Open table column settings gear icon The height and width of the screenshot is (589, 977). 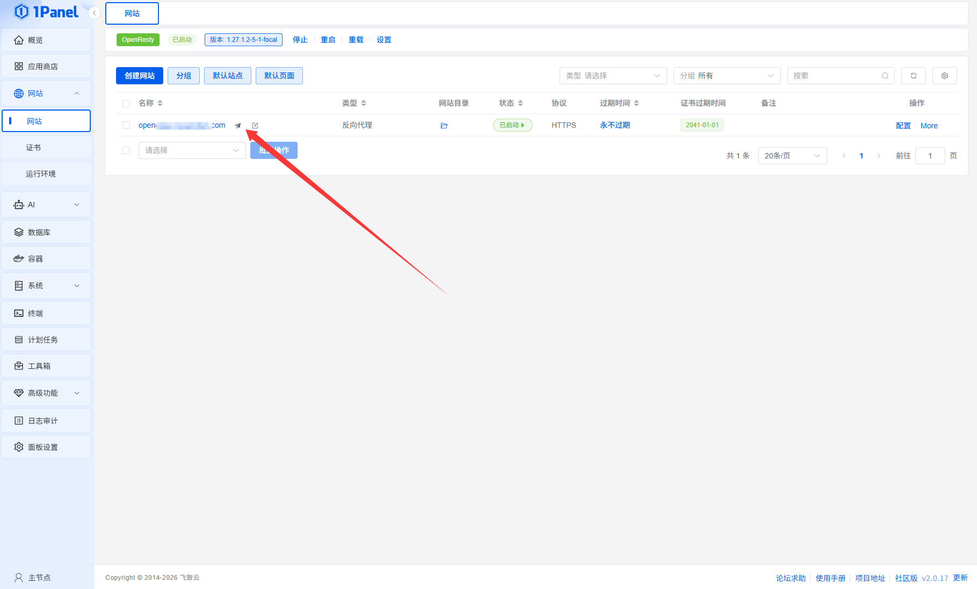[x=944, y=76]
